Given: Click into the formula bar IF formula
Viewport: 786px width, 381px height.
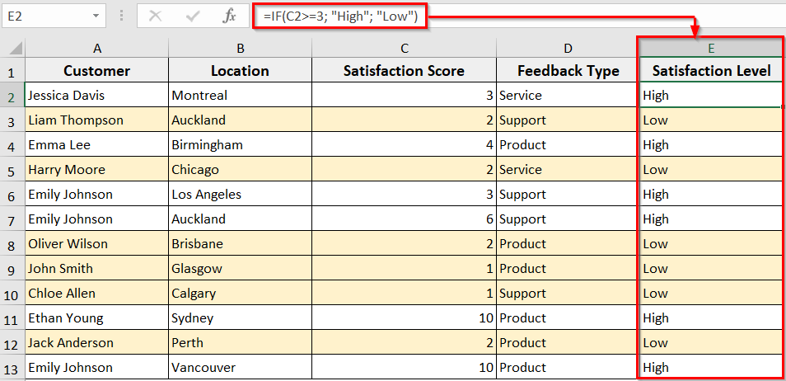Looking at the screenshot, I should (339, 16).
